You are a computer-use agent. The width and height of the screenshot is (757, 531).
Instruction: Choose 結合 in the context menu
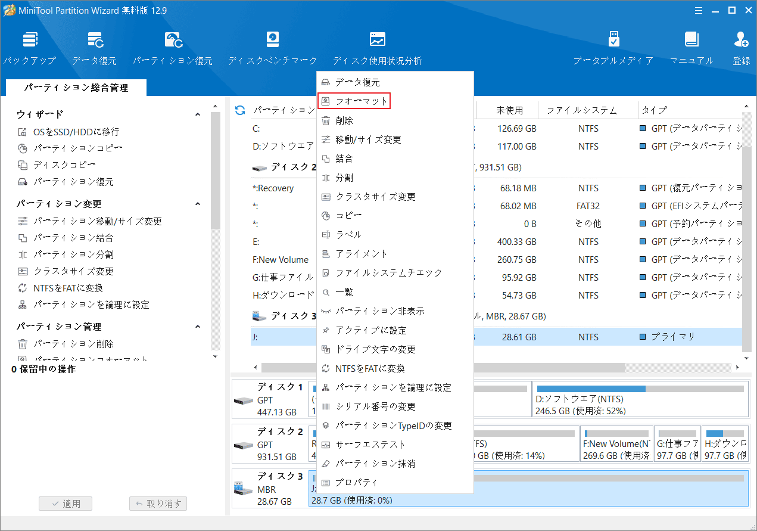coord(395,159)
